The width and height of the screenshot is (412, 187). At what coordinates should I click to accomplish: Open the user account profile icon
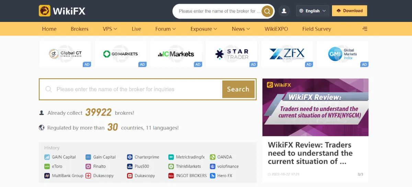pyautogui.click(x=284, y=11)
